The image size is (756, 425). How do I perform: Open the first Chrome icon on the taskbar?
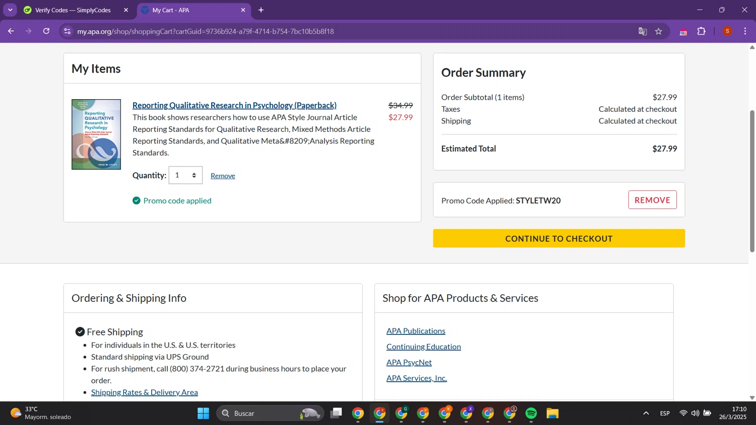(x=358, y=413)
